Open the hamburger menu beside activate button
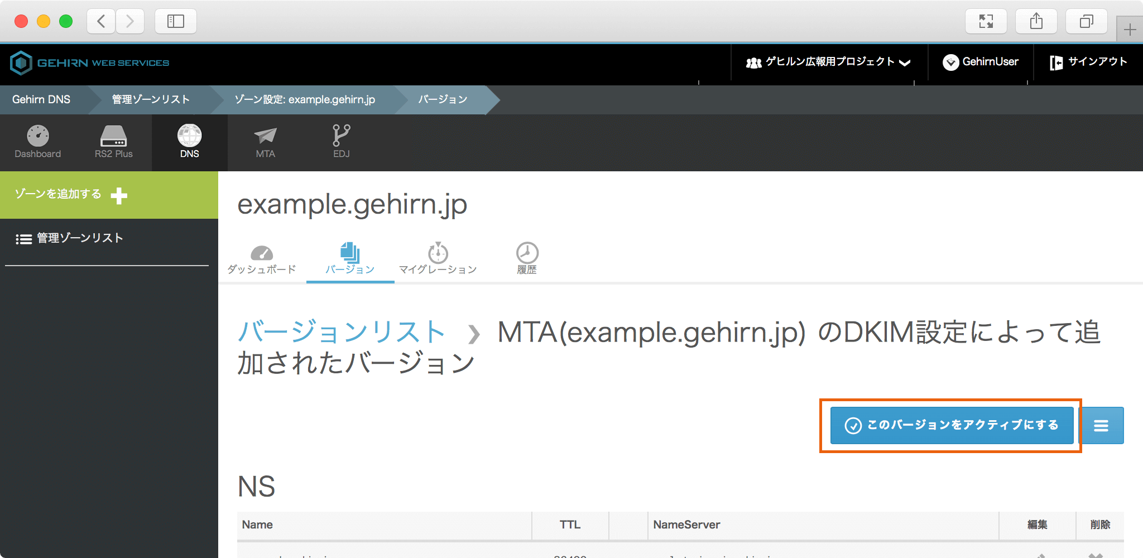Viewport: 1143px width, 558px height. coord(1101,426)
